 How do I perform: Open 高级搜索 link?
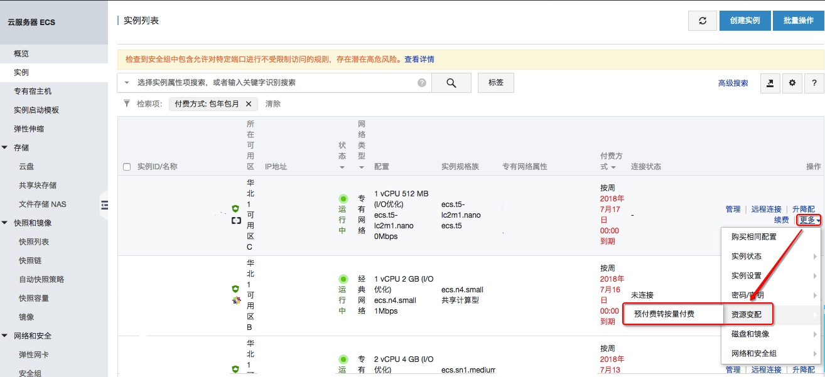(733, 83)
